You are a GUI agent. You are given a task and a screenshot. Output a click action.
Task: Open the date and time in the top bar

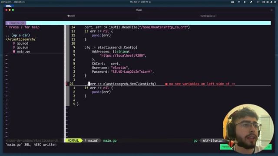[x=139, y=2]
